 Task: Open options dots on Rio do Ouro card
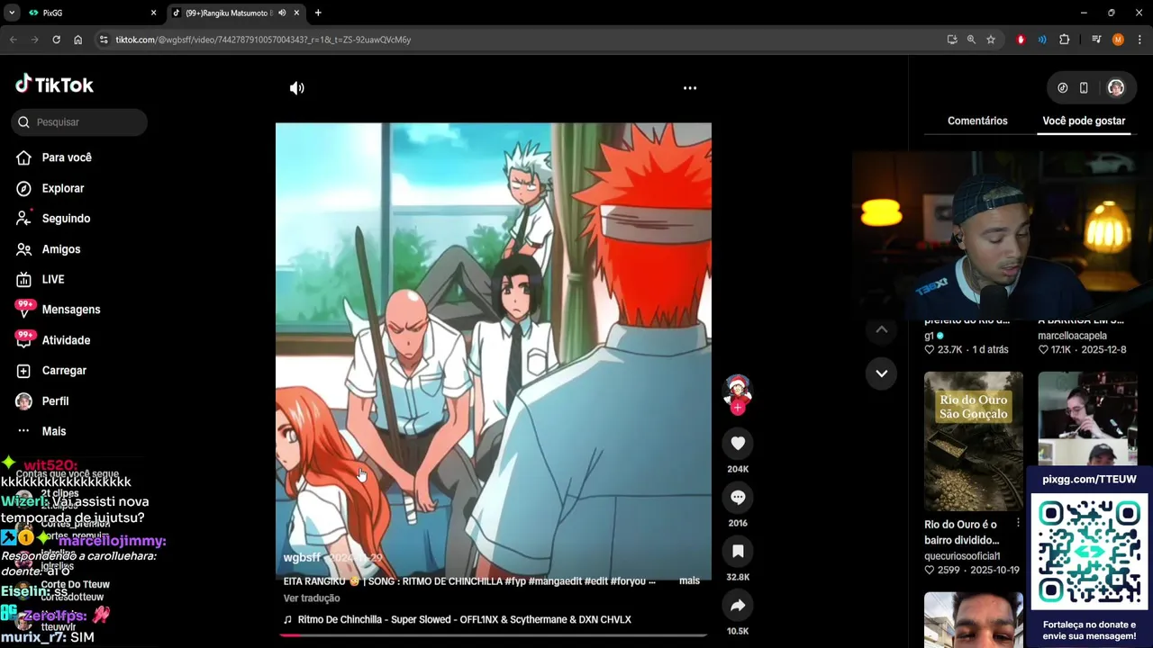click(x=1019, y=523)
